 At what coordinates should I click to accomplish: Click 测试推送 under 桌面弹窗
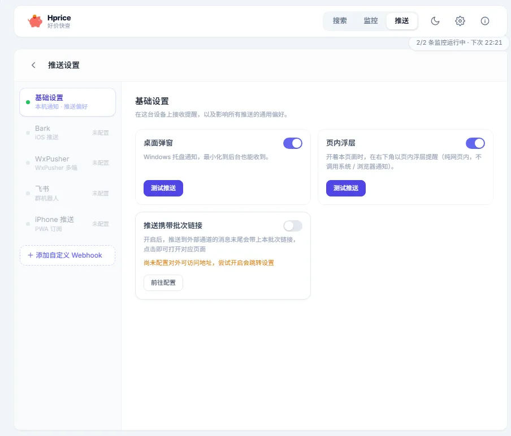pos(163,189)
